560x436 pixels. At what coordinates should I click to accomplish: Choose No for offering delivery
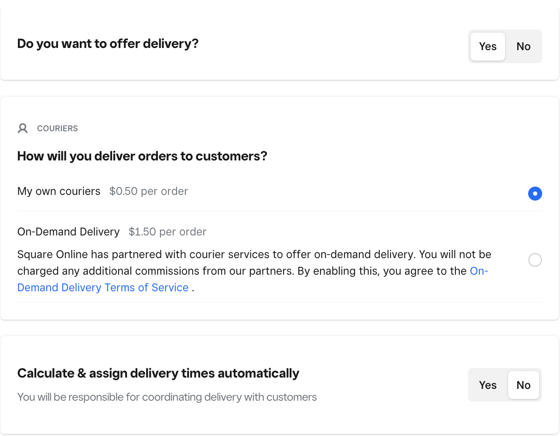coord(523,47)
